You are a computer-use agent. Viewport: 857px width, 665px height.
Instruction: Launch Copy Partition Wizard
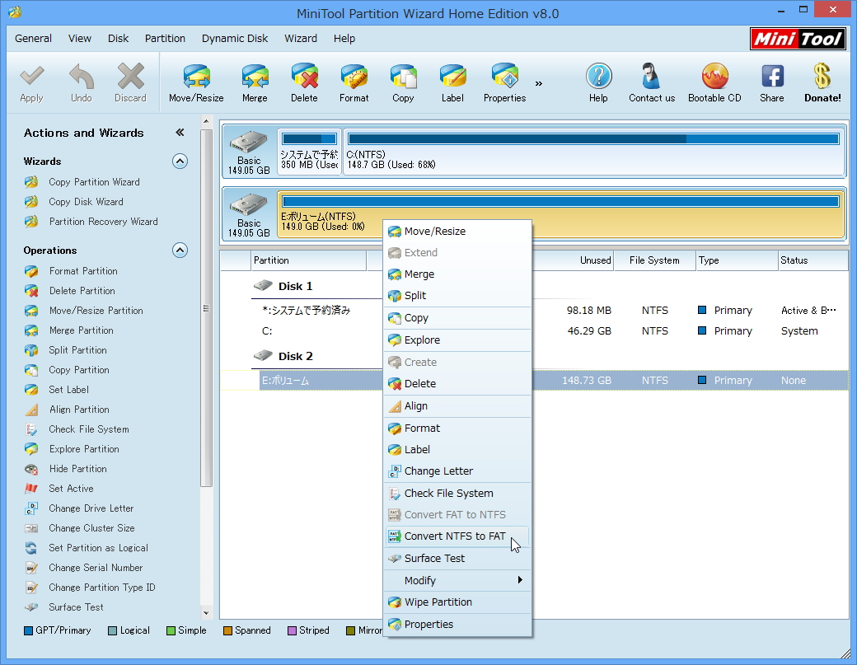pos(94,182)
